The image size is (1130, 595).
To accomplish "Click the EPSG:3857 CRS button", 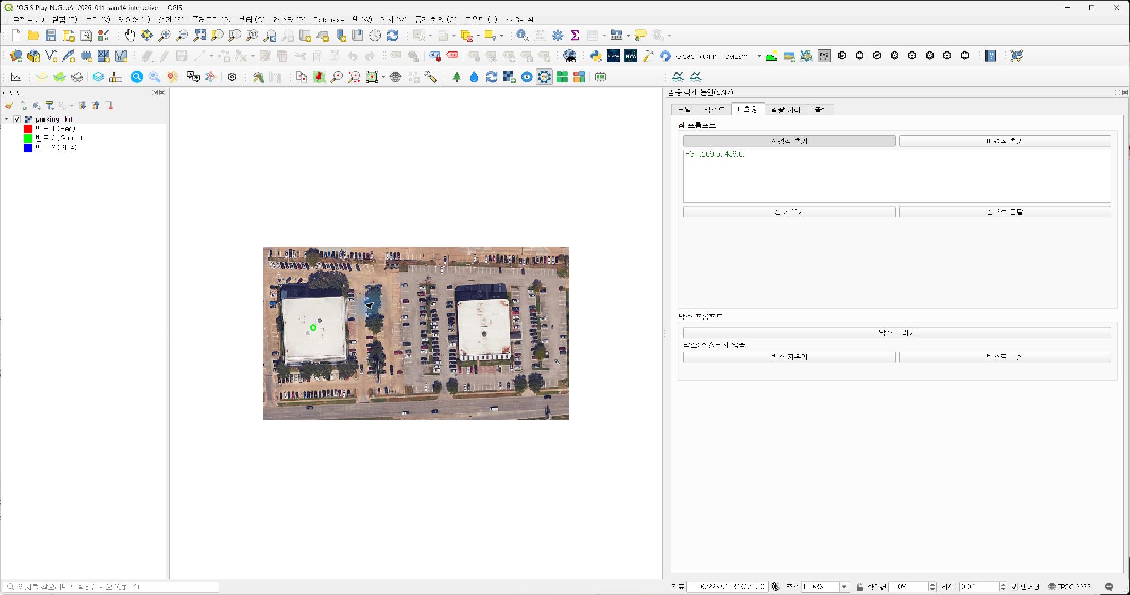I will (1069, 587).
